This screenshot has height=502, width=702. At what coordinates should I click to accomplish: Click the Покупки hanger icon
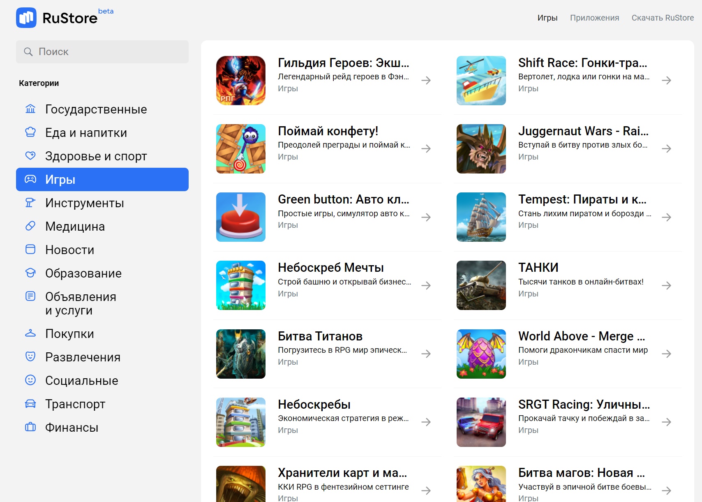click(x=30, y=333)
